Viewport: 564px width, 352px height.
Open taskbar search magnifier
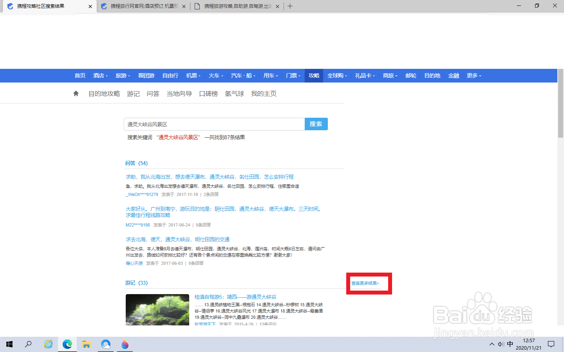28,344
